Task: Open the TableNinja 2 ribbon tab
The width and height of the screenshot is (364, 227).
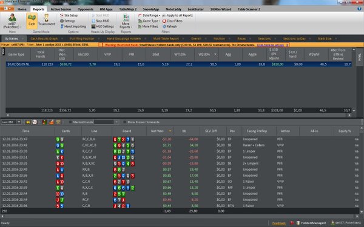Action: (x=128, y=9)
